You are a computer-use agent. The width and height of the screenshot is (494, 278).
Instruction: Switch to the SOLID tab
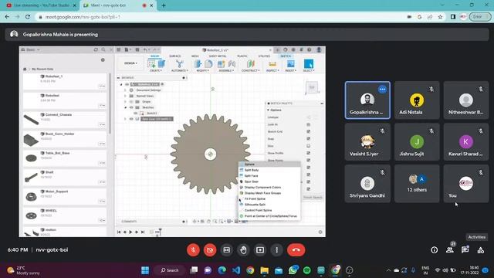coord(154,56)
